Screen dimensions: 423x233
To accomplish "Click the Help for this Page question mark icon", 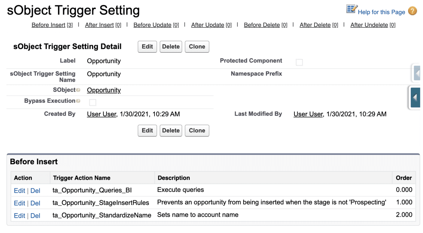I will pyautogui.click(x=412, y=11).
